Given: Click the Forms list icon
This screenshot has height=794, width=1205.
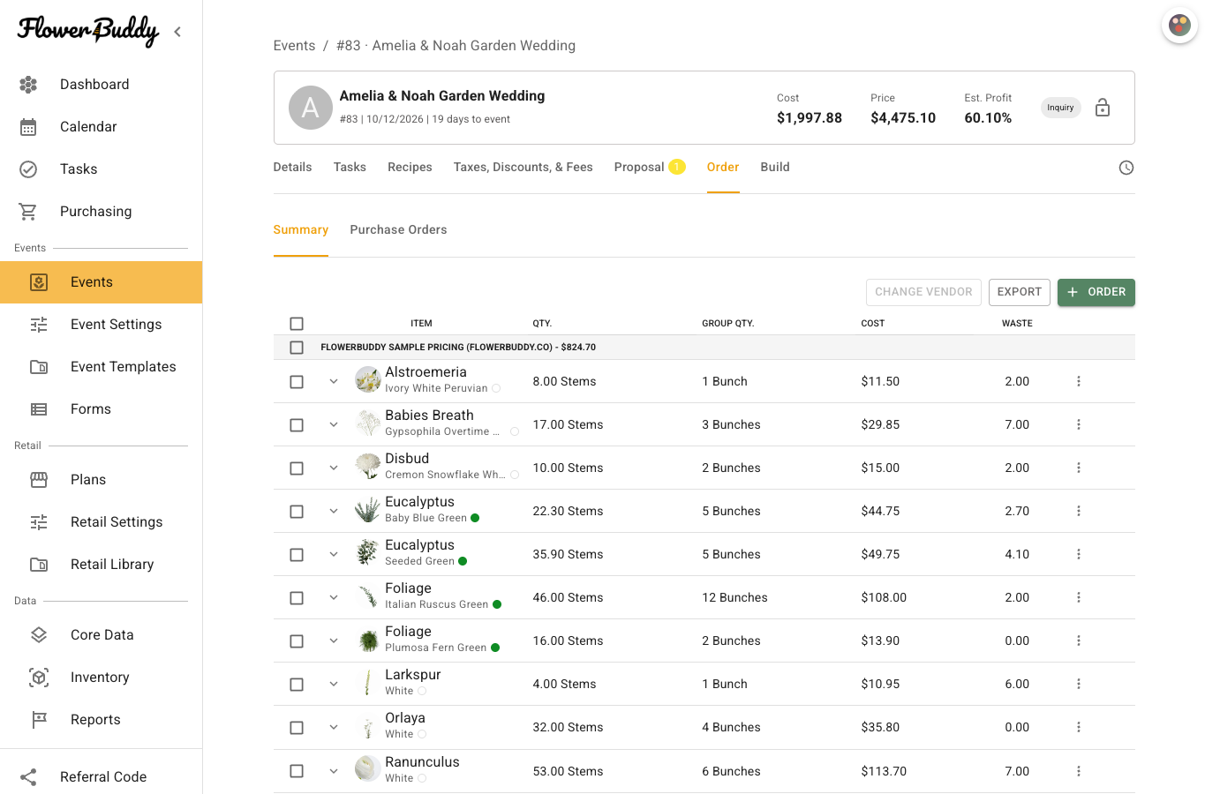Looking at the screenshot, I should pos(39,409).
